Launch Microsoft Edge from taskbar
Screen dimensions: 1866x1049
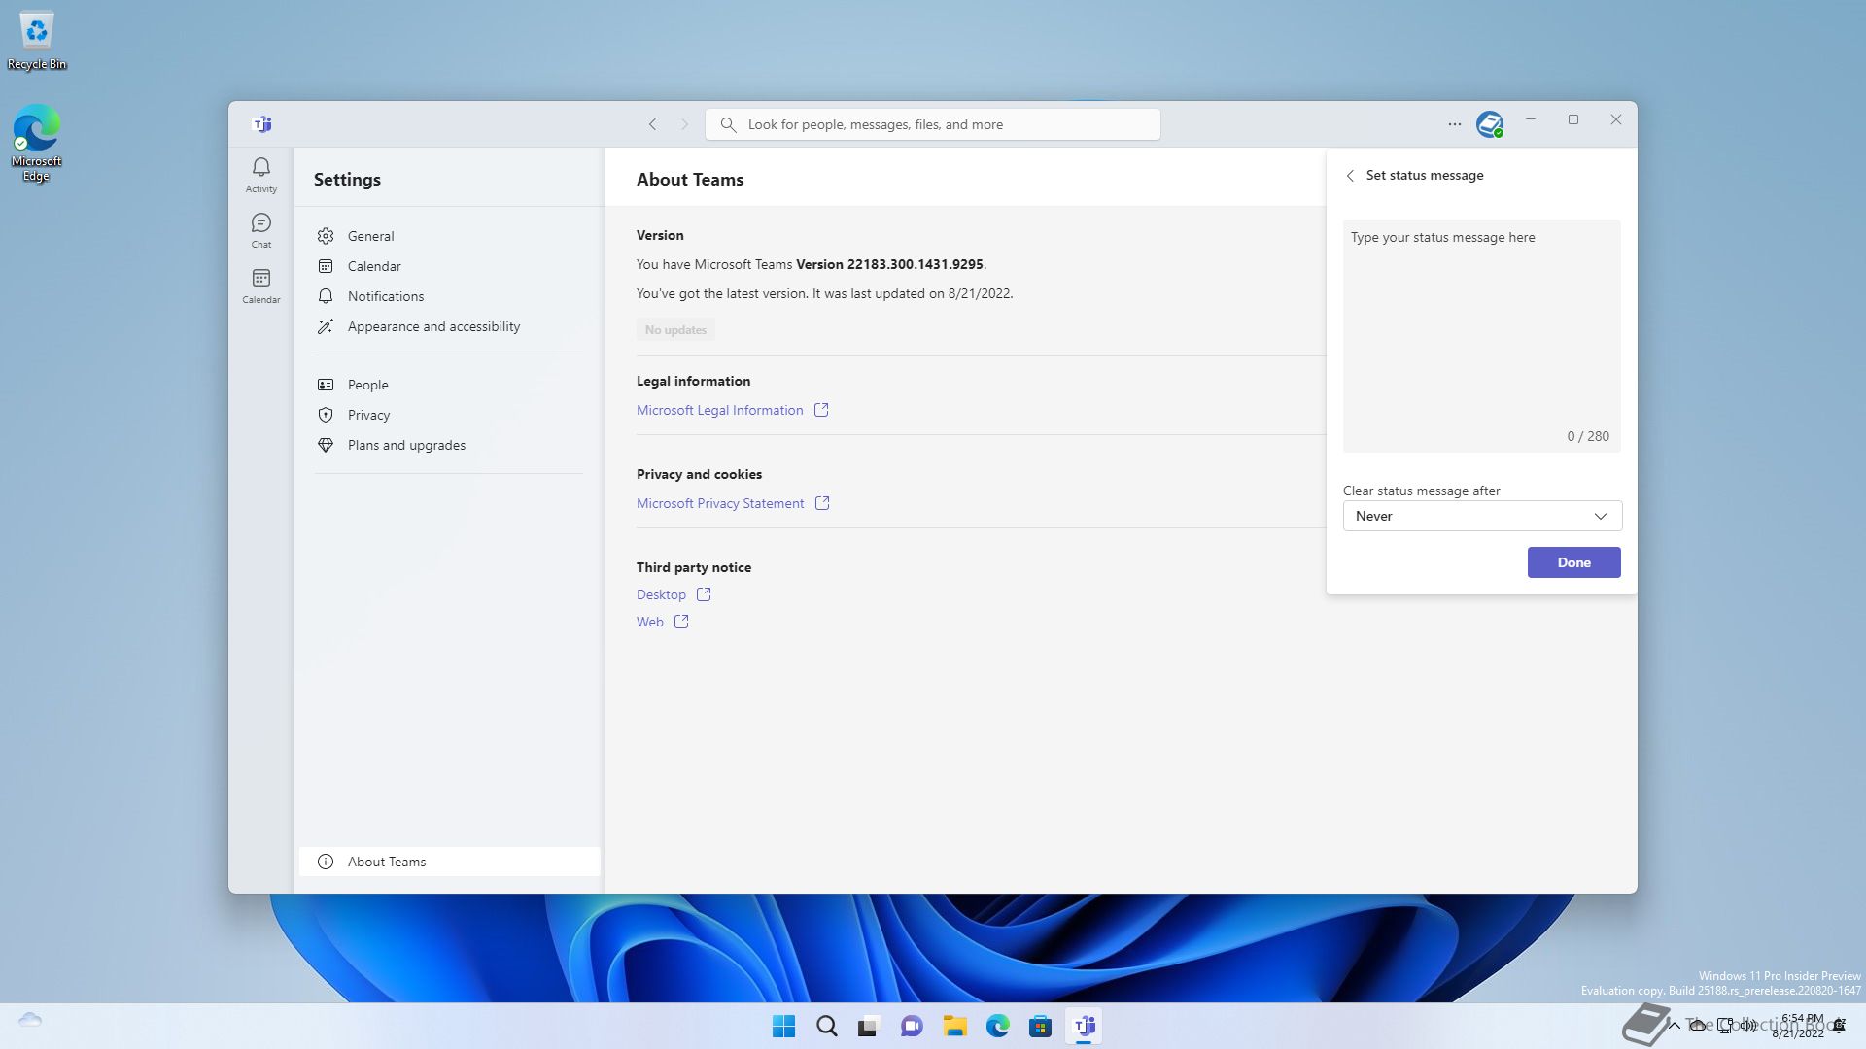997,1026
